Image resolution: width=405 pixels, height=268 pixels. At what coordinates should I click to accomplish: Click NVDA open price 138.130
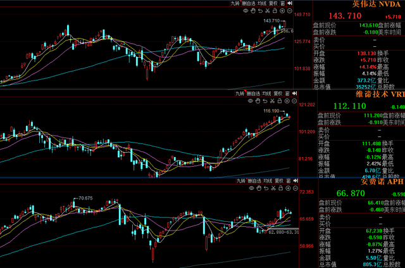coord(367,53)
